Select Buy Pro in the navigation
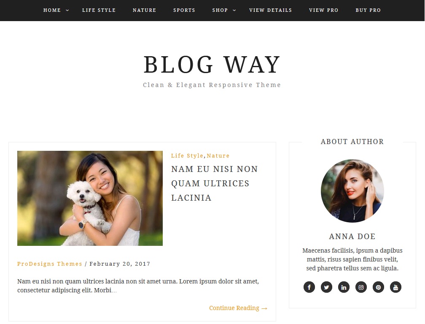The width and height of the screenshot is (425, 324). pos(368,10)
